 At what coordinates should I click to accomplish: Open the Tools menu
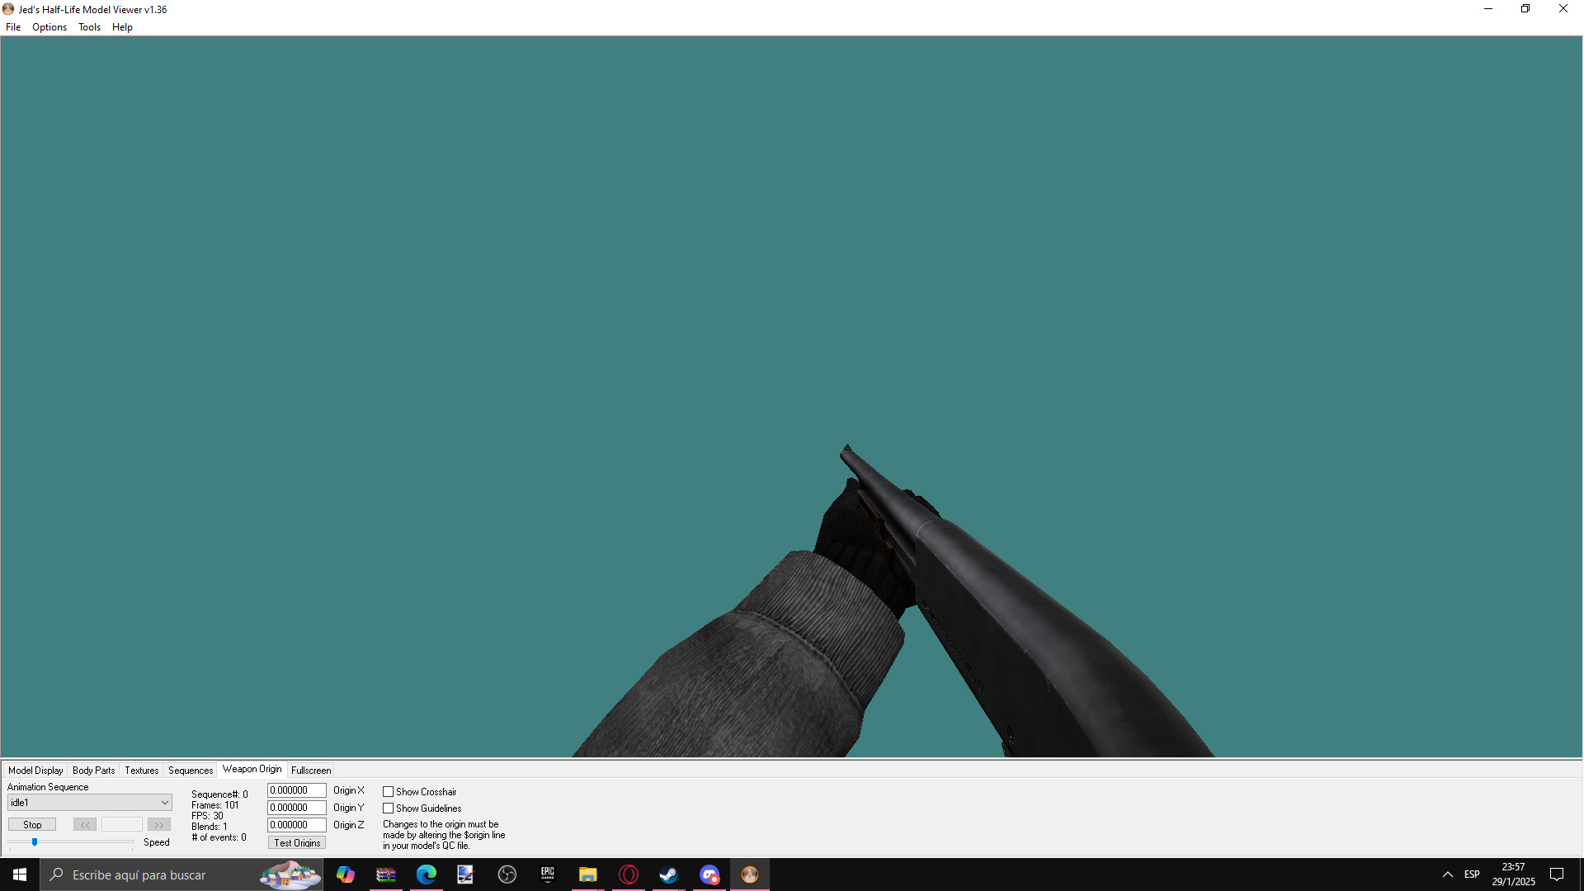point(89,26)
